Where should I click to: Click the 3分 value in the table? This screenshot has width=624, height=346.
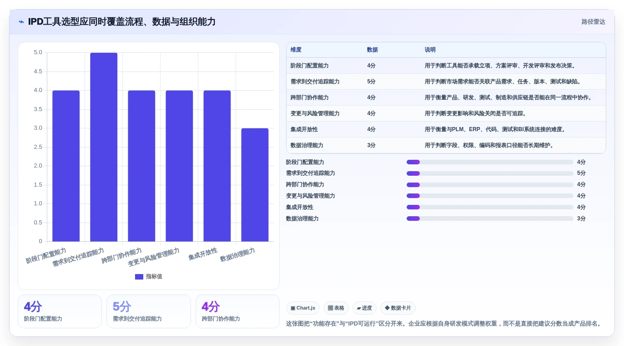[372, 145]
